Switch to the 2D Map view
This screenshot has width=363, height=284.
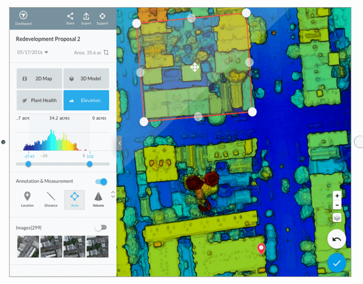click(x=39, y=78)
